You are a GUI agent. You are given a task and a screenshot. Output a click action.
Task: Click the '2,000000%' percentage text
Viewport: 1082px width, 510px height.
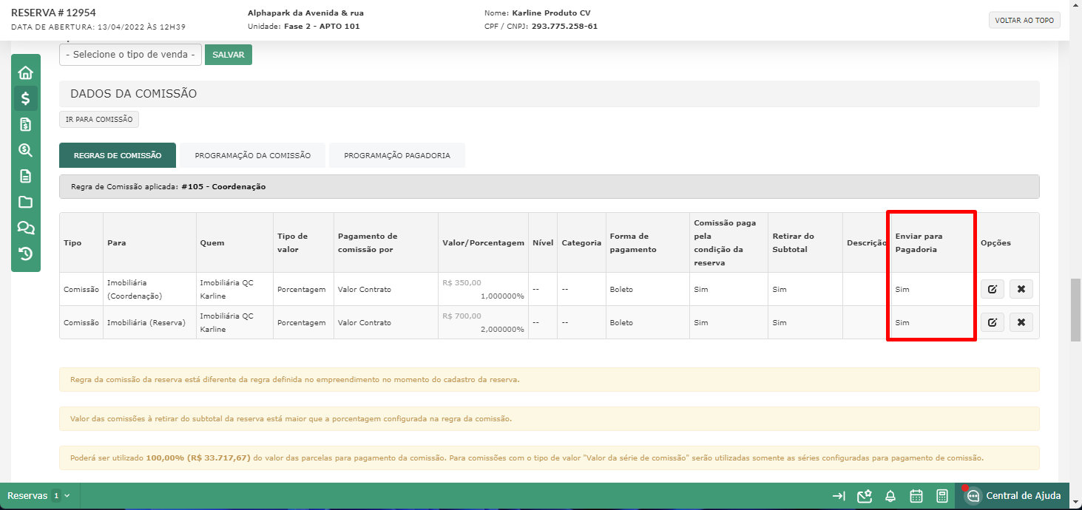502,329
